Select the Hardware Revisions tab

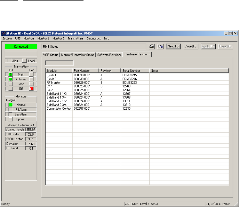point(137,54)
